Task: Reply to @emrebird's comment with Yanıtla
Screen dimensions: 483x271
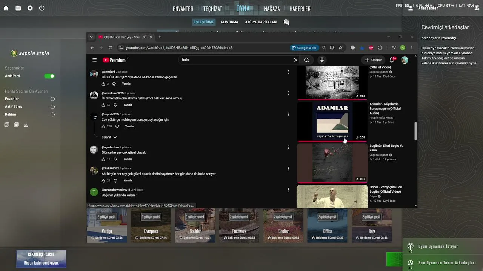Action: pos(126,84)
